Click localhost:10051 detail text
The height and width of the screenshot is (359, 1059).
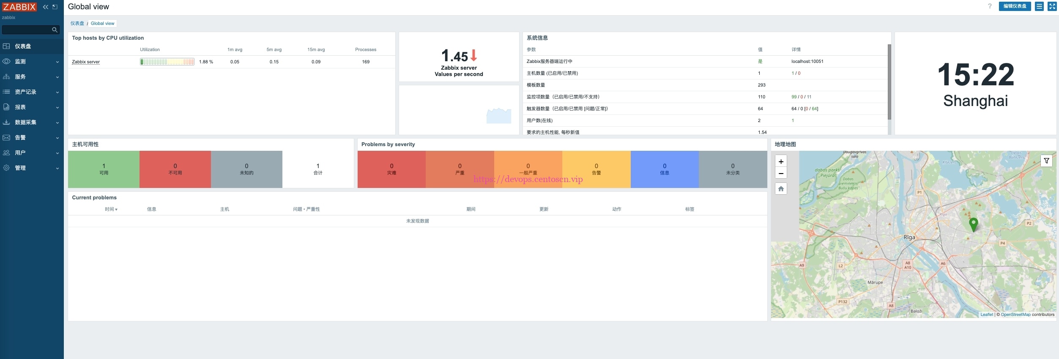coord(807,61)
